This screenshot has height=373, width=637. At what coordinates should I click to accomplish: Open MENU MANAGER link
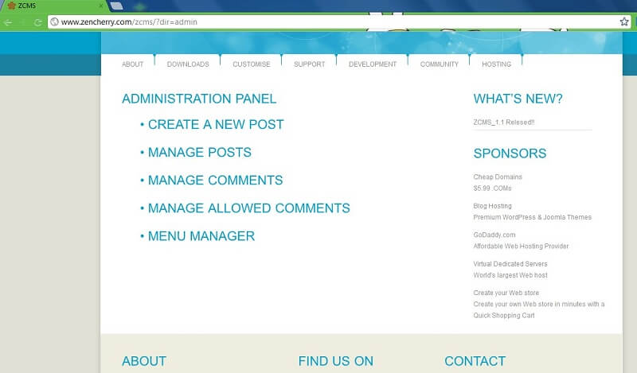coord(201,236)
